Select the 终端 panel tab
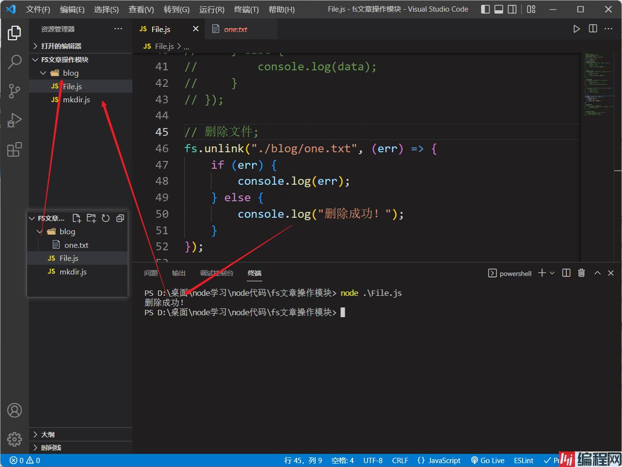Image resolution: width=622 pixels, height=467 pixels. [x=255, y=273]
